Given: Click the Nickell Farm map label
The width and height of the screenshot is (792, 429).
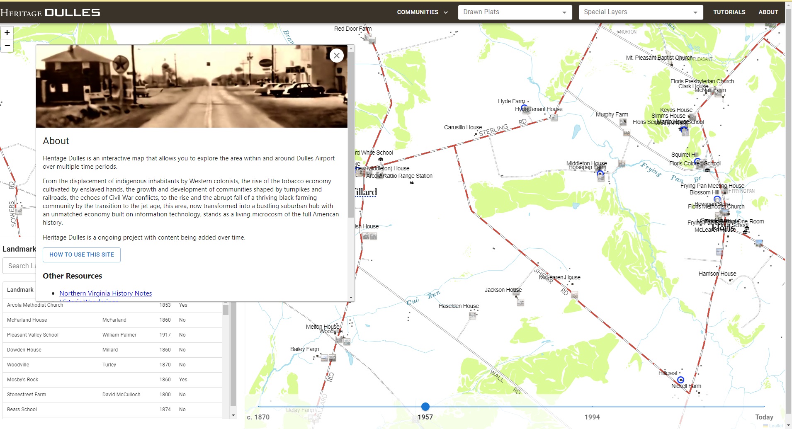Looking at the screenshot, I should [686, 386].
